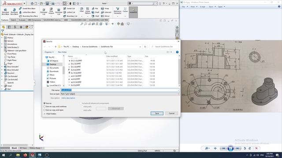
Task: Click the Revolved Boss/Base tool
Action: click(14, 11)
